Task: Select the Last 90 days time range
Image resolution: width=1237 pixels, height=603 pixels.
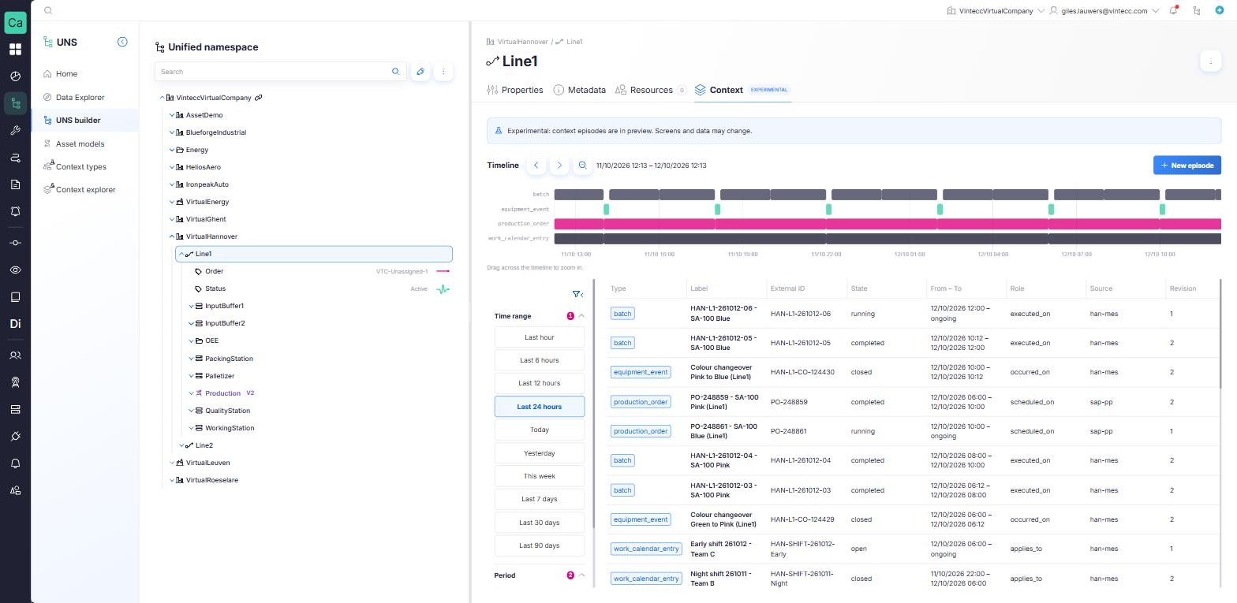Action: pos(540,545)
